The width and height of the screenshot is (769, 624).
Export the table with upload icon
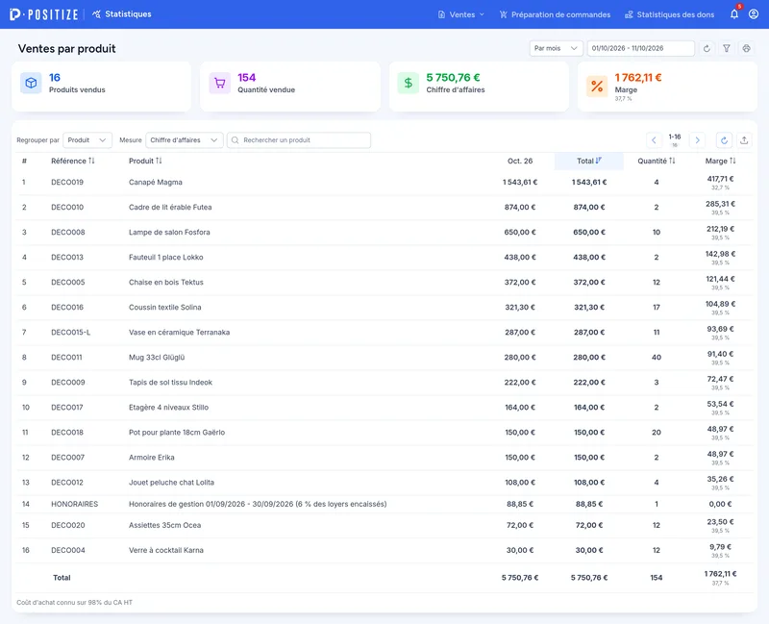(x=744, y=140)
